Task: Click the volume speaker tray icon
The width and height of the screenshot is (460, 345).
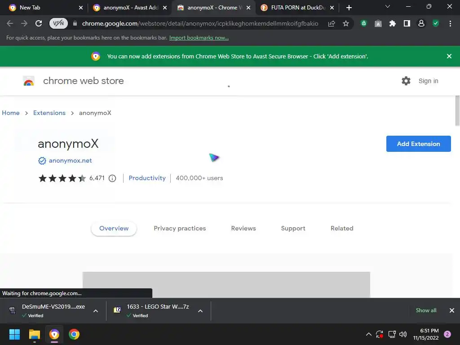Action: tap(403, 334)
